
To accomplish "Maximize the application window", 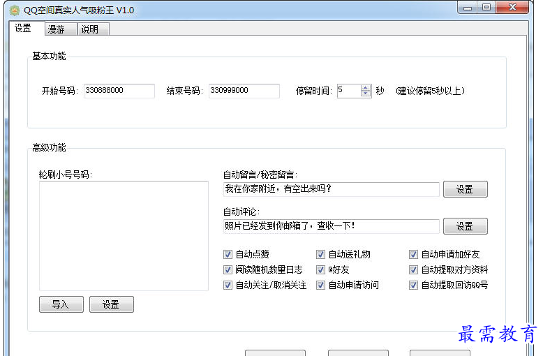I will (486, 7).
